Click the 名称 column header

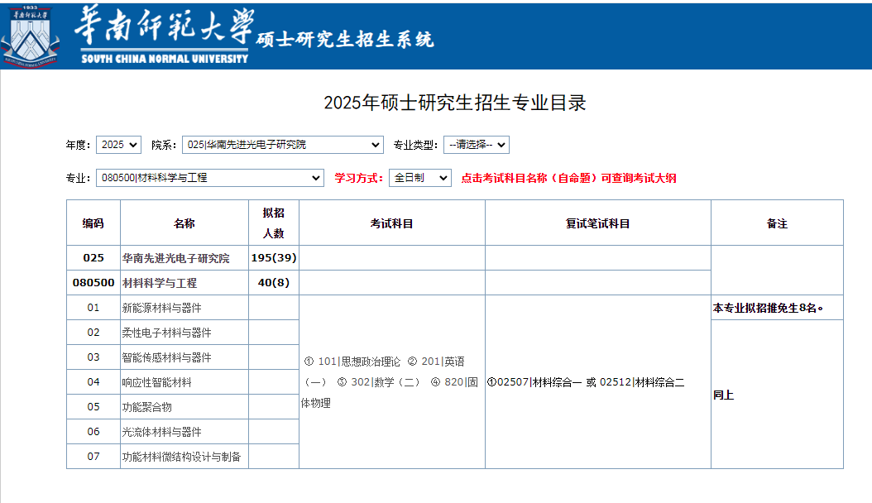(x=184, y=223)
